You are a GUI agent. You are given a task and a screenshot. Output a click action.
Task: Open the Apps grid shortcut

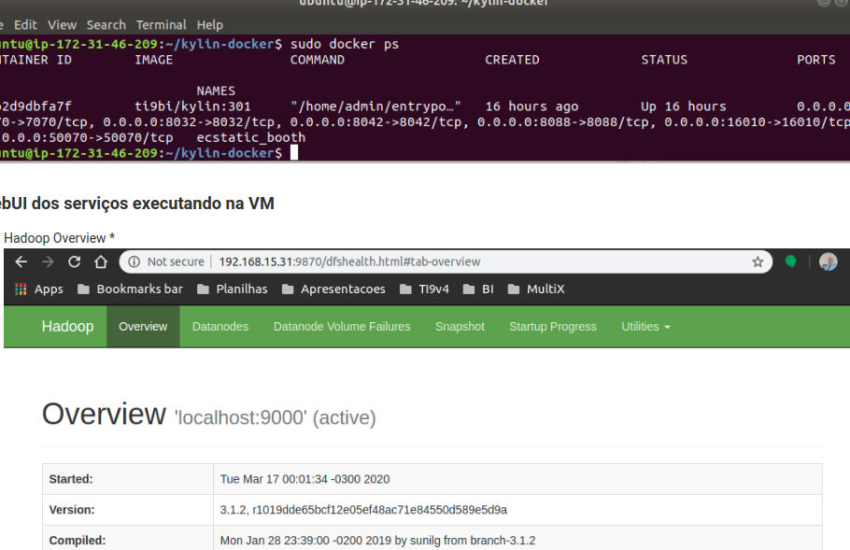click(39, 289)
